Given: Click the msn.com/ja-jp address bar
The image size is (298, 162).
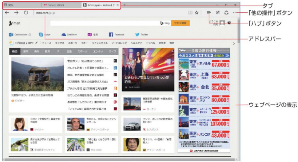Looking at the screenshot, I should click(46, 13).
